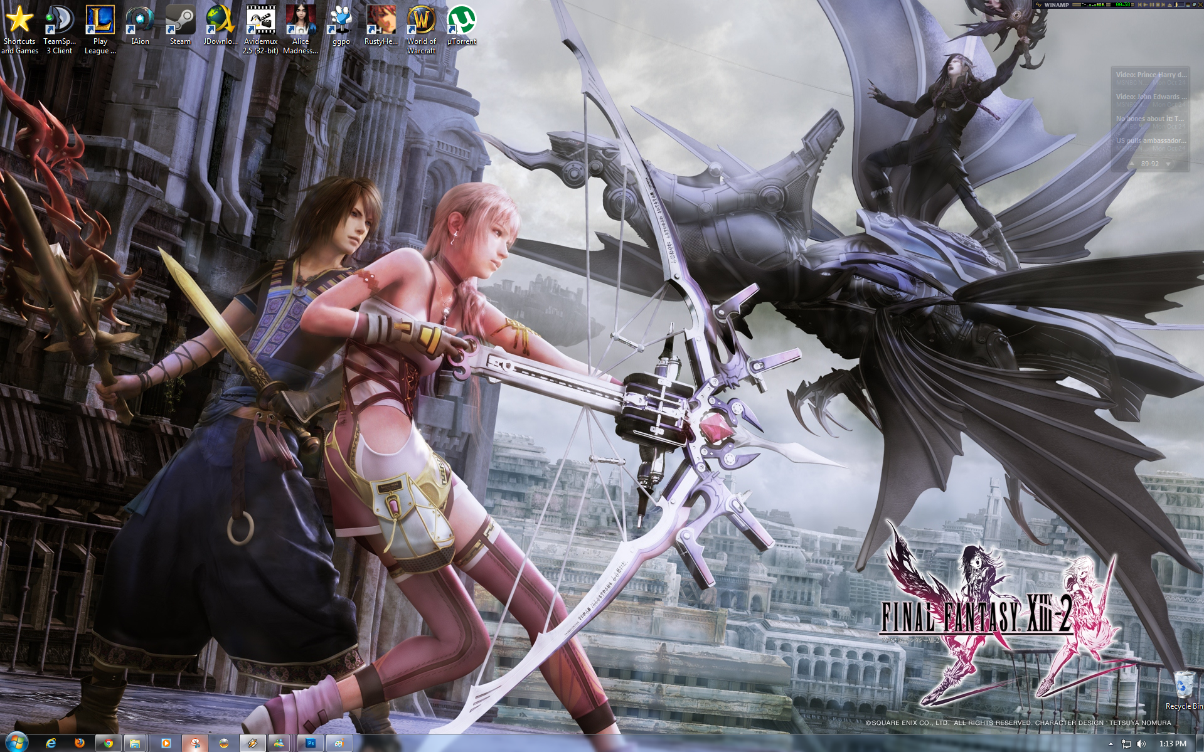Select the Recycle Bin icon

click(1184, 690)
